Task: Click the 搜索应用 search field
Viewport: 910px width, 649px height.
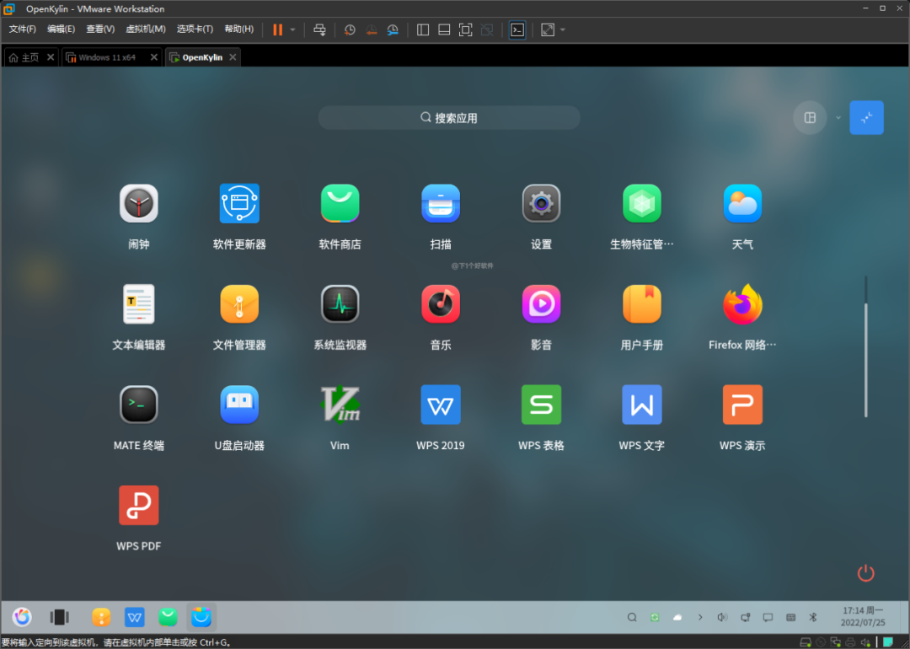Action: pos(449,118)
